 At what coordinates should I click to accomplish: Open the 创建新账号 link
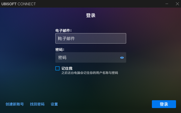pyautogui.click(x=15, y=104)
